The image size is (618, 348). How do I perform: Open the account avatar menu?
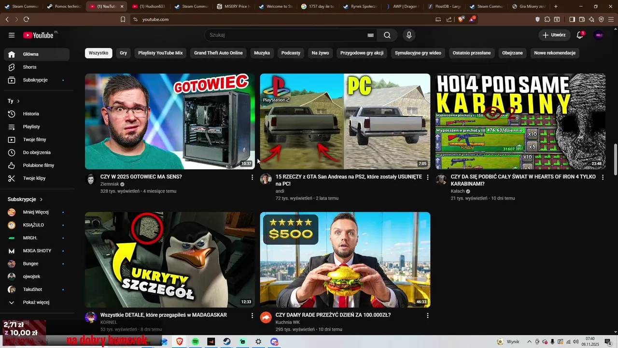[x=599, y=35]
